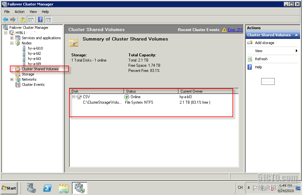
Task: Click the 2.1 TB (83.1% free) cell
Action: (195, 102)
